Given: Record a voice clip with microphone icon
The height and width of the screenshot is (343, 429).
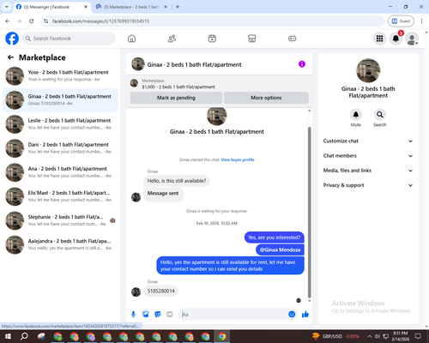Looking at the screenshot, I should coord(133,315).
